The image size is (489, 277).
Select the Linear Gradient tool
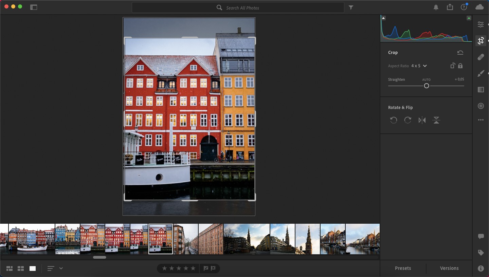tap(481, 90)
